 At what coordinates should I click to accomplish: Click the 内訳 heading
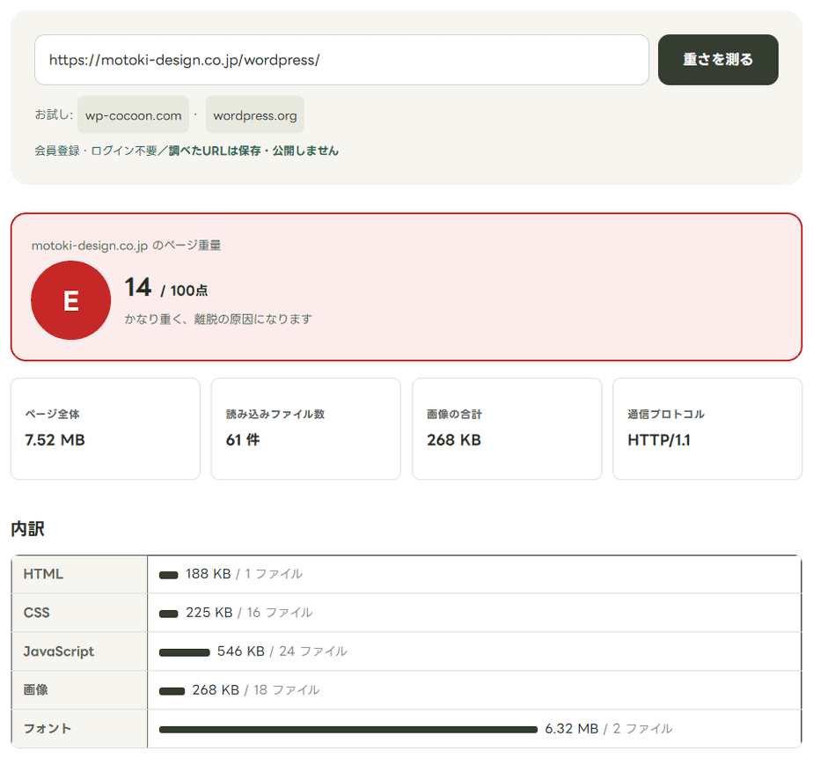click(27, 529)
